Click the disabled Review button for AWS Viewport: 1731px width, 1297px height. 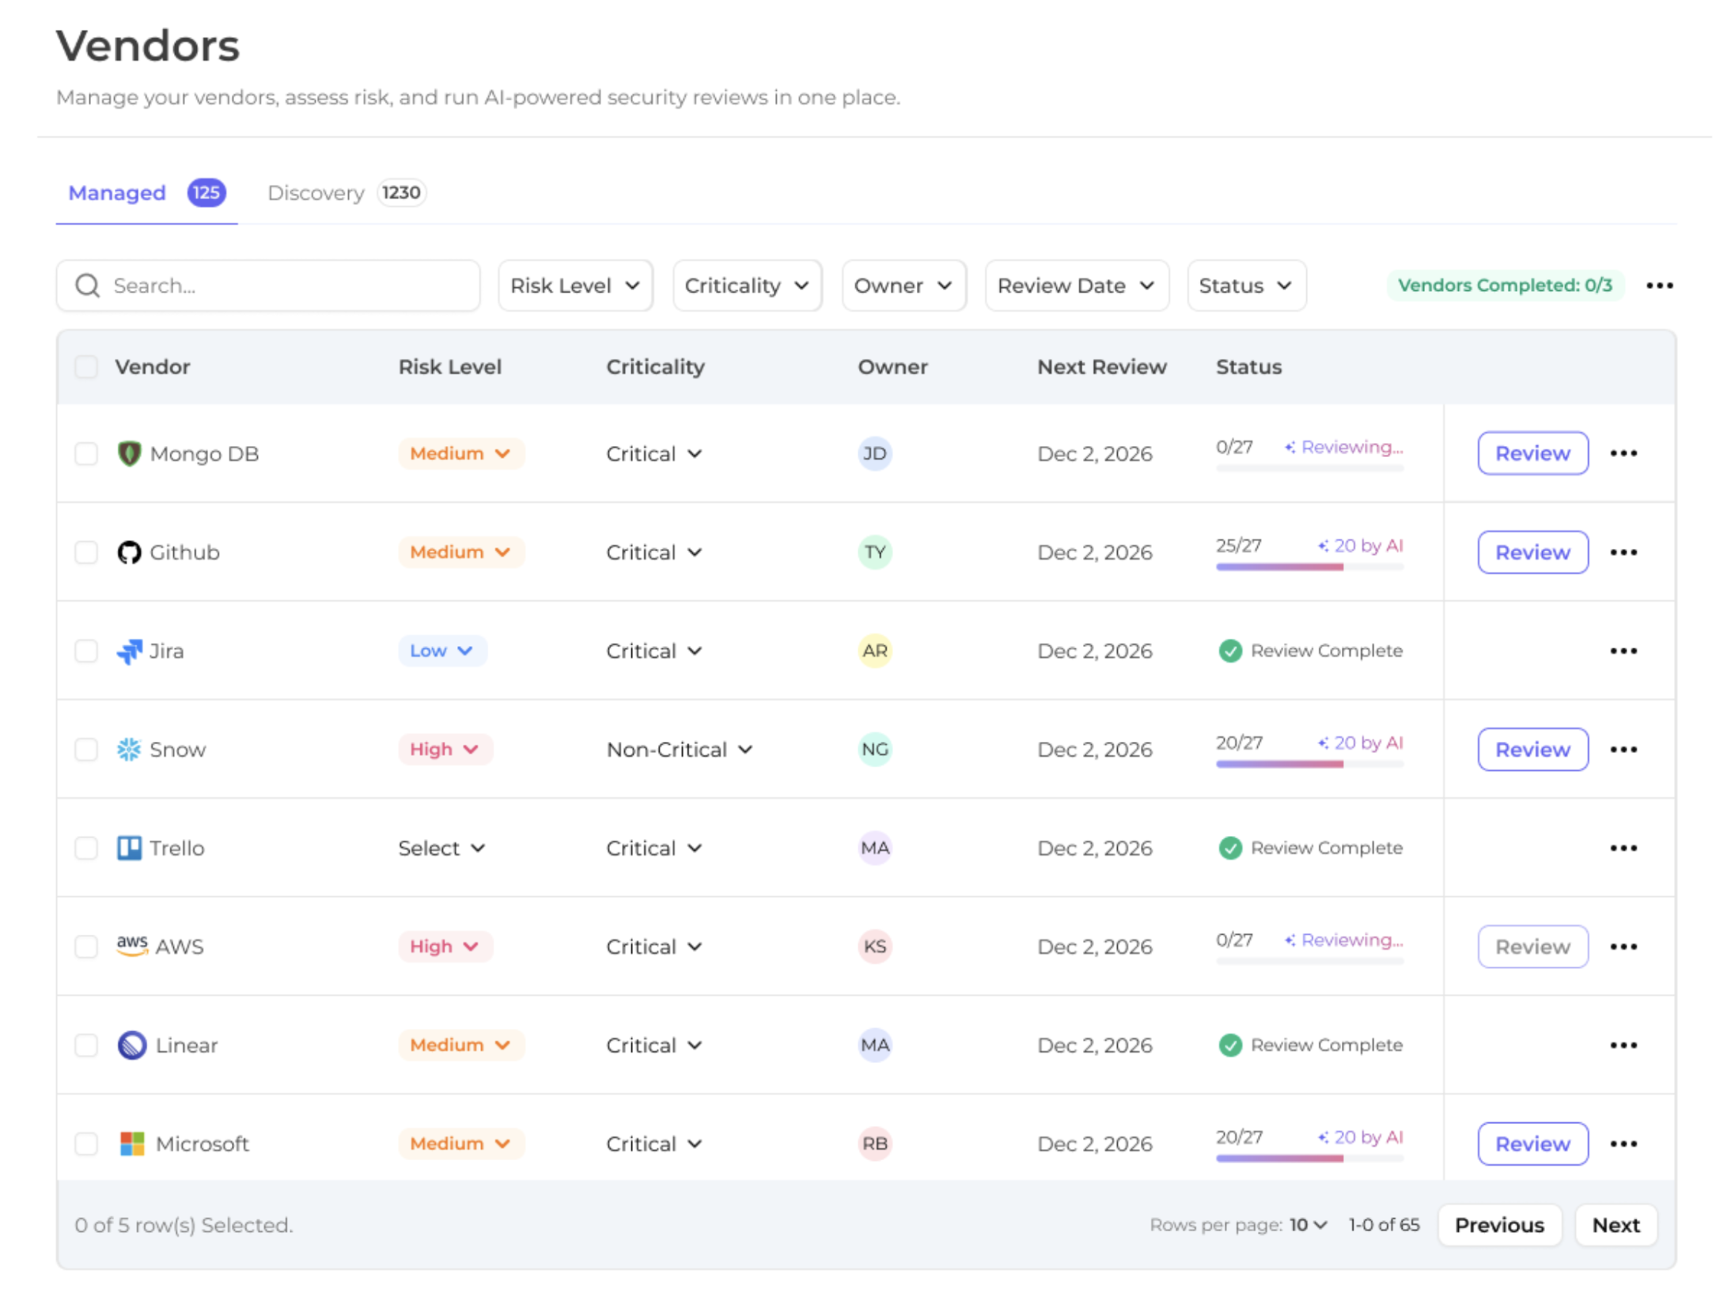[x=1532, y=947]
